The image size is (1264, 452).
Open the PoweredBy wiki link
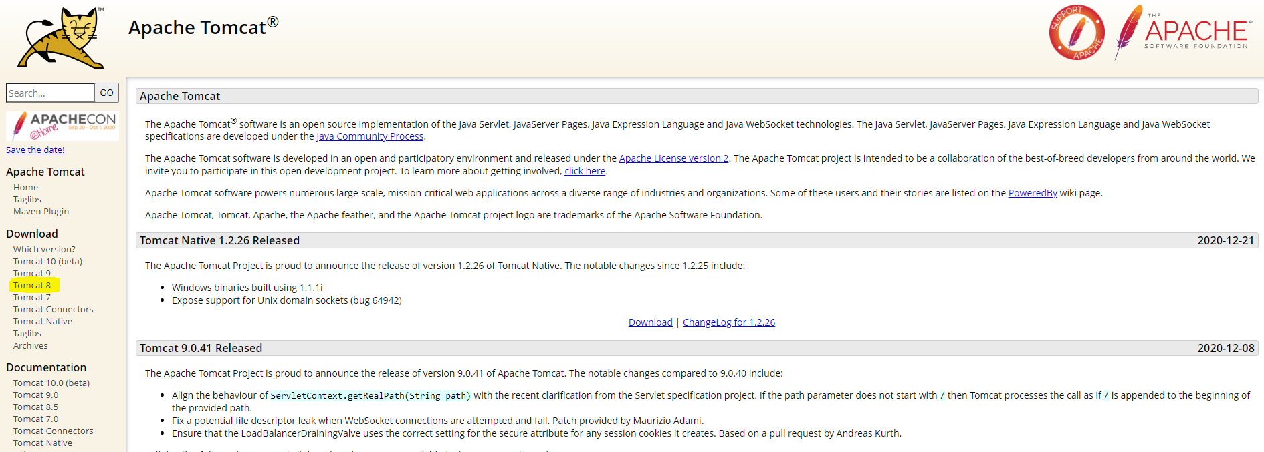point(1033,193)
